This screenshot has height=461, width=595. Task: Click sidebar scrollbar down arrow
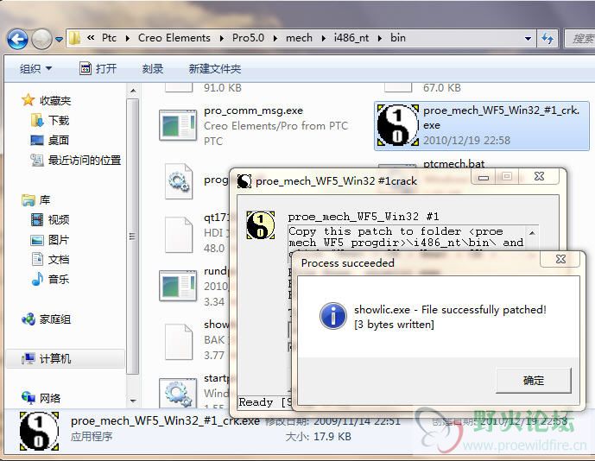click(133, 401)
